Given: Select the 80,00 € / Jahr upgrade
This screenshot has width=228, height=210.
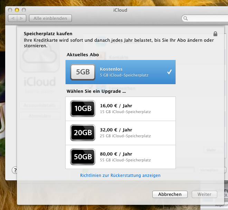Looking at the screenshot, I should [121, 157].
